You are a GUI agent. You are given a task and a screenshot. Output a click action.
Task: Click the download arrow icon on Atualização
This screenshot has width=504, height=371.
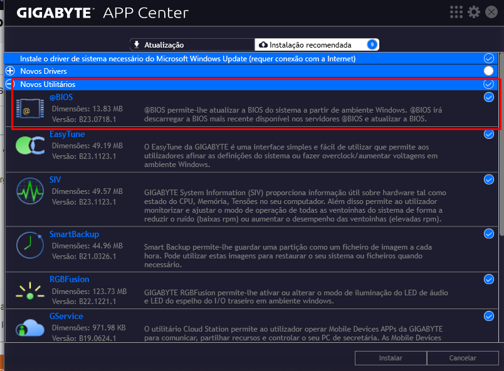(x=137, y=44)
